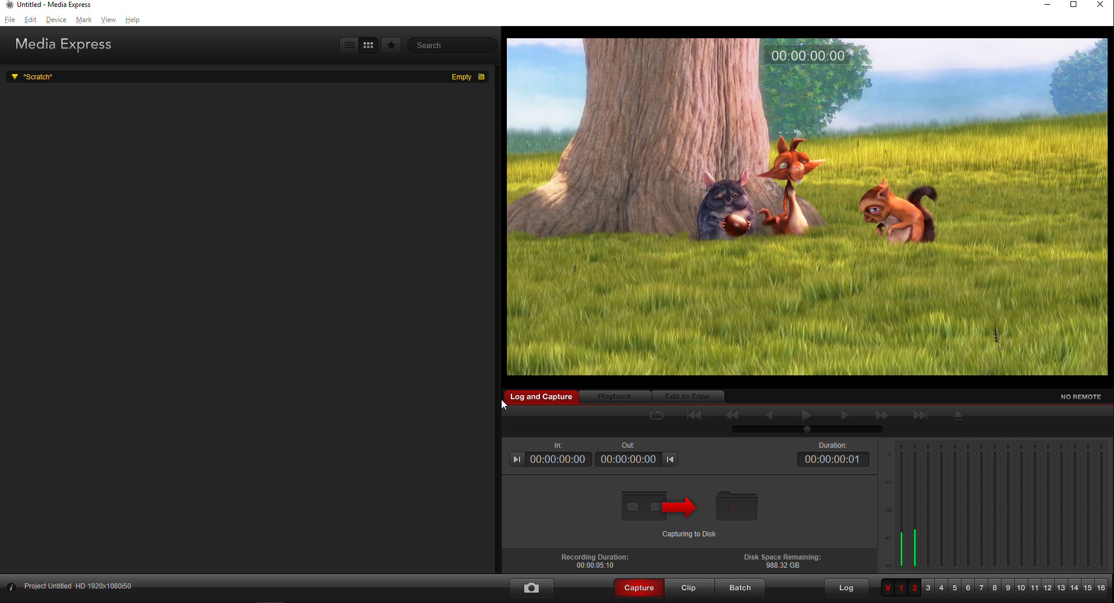Click the In timecode field

558,459
